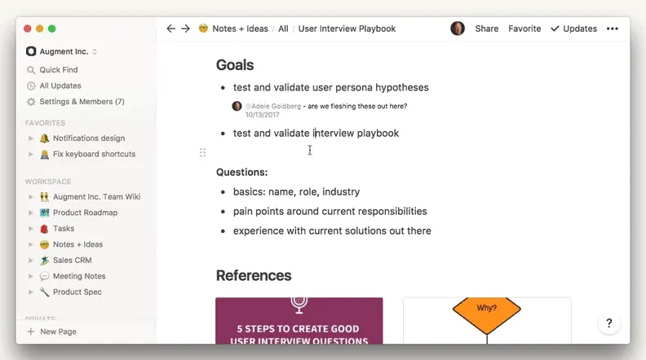Click the Favorite button

coord(524,29)
